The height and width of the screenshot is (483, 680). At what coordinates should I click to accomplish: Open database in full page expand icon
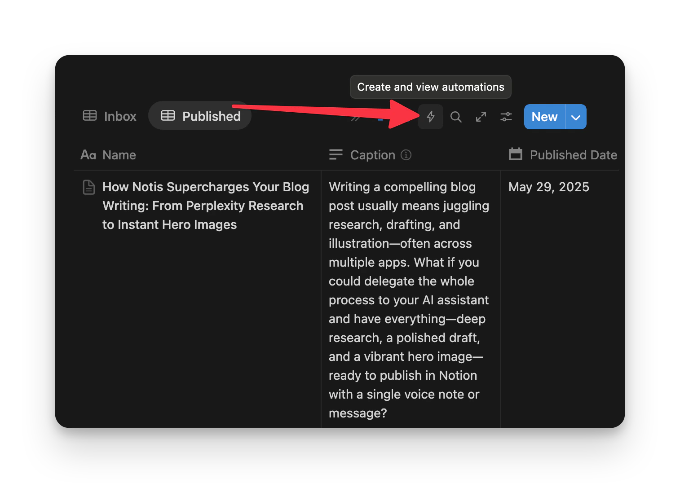[x=481, y=117]
